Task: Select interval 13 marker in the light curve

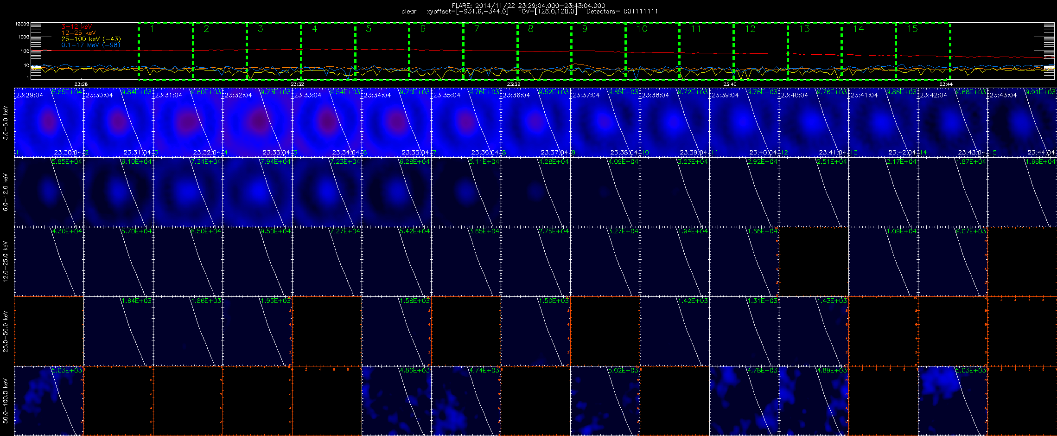Action: pyautogui.click(x=804, y=29)
